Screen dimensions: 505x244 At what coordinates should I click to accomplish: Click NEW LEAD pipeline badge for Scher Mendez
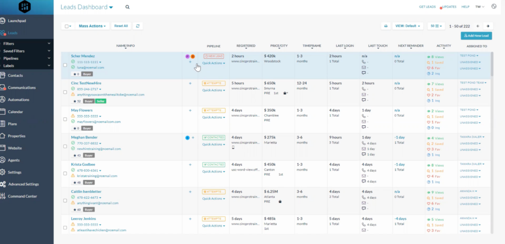tap(214, 56)
